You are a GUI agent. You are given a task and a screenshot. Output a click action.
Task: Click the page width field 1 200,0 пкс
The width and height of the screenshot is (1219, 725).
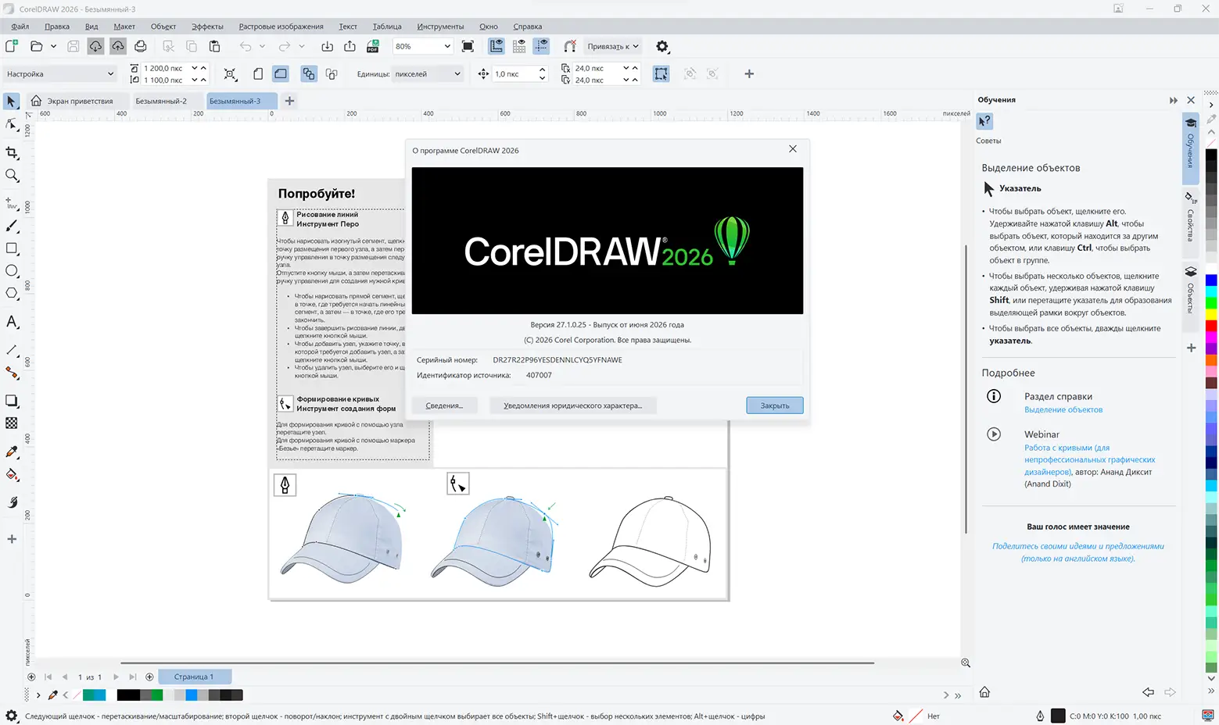[x=165, y=68]
